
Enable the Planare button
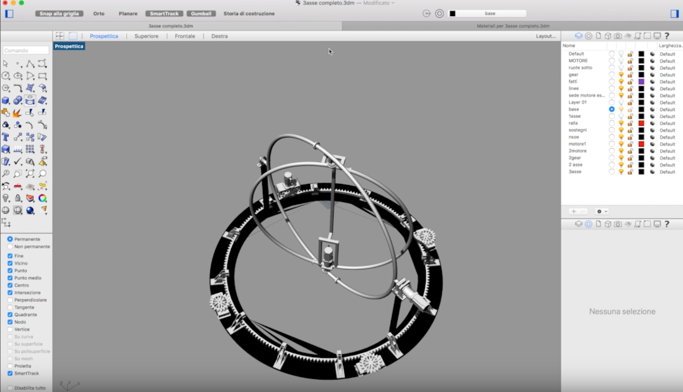(128, 14)
